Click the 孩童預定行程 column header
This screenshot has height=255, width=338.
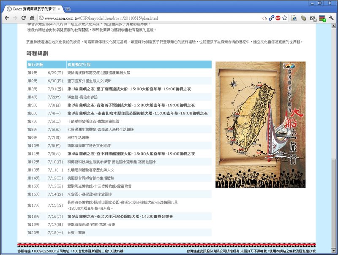[x=79, y=65]
